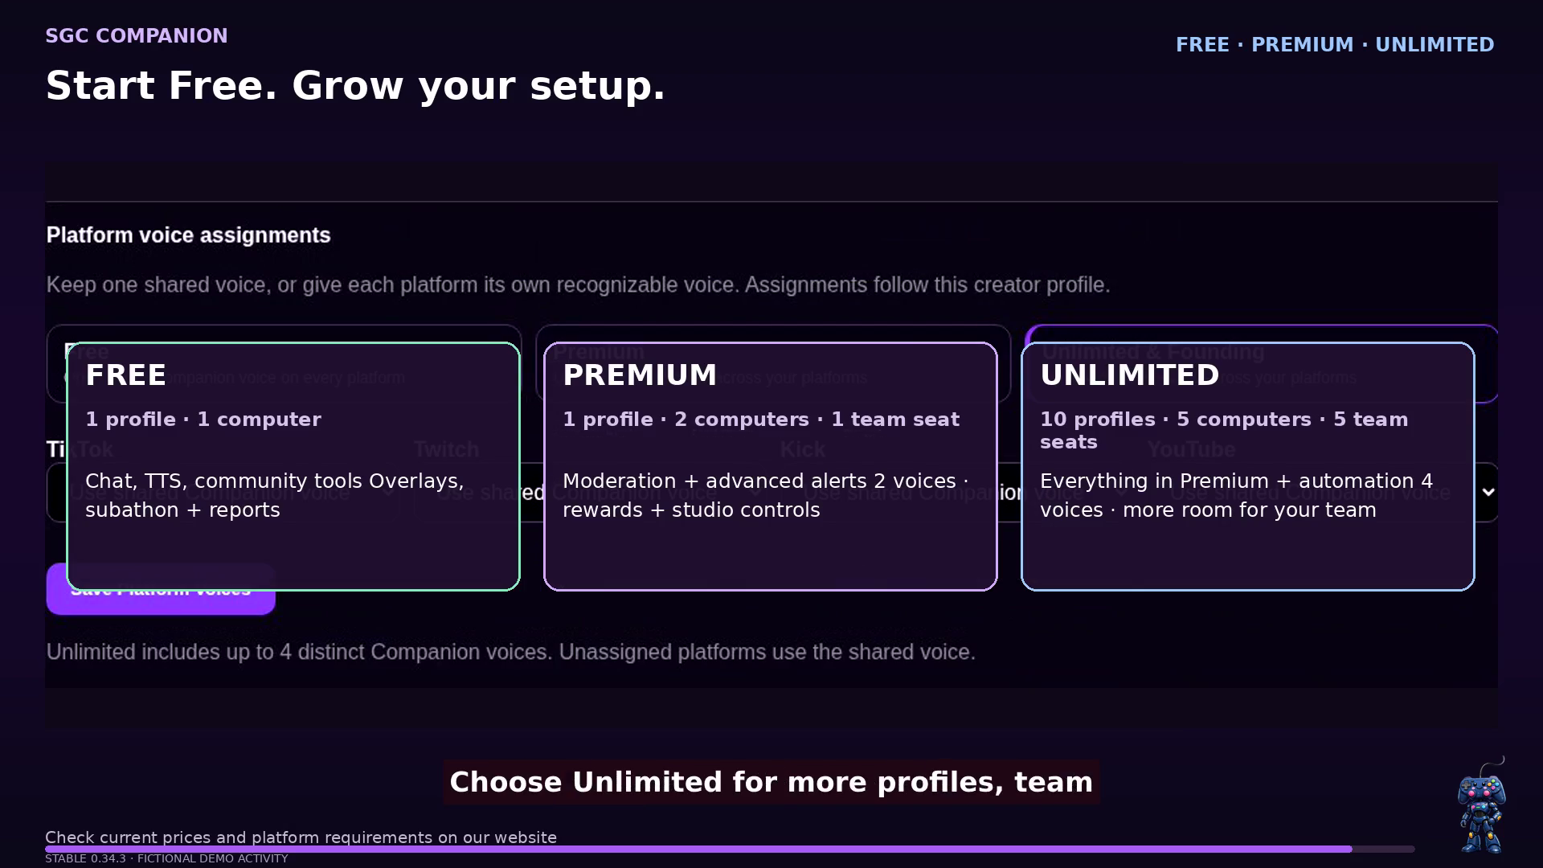The height and width of the screenshot is (868, 1543).
Task: Click the purple video progress bar
Action: pos(730,849)
